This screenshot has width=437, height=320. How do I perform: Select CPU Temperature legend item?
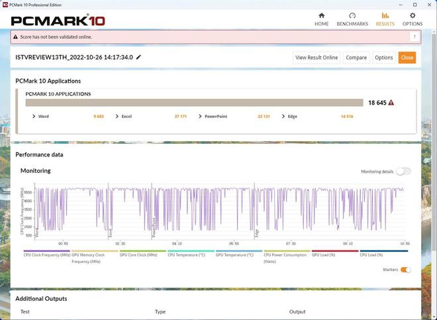pos(191,253)
